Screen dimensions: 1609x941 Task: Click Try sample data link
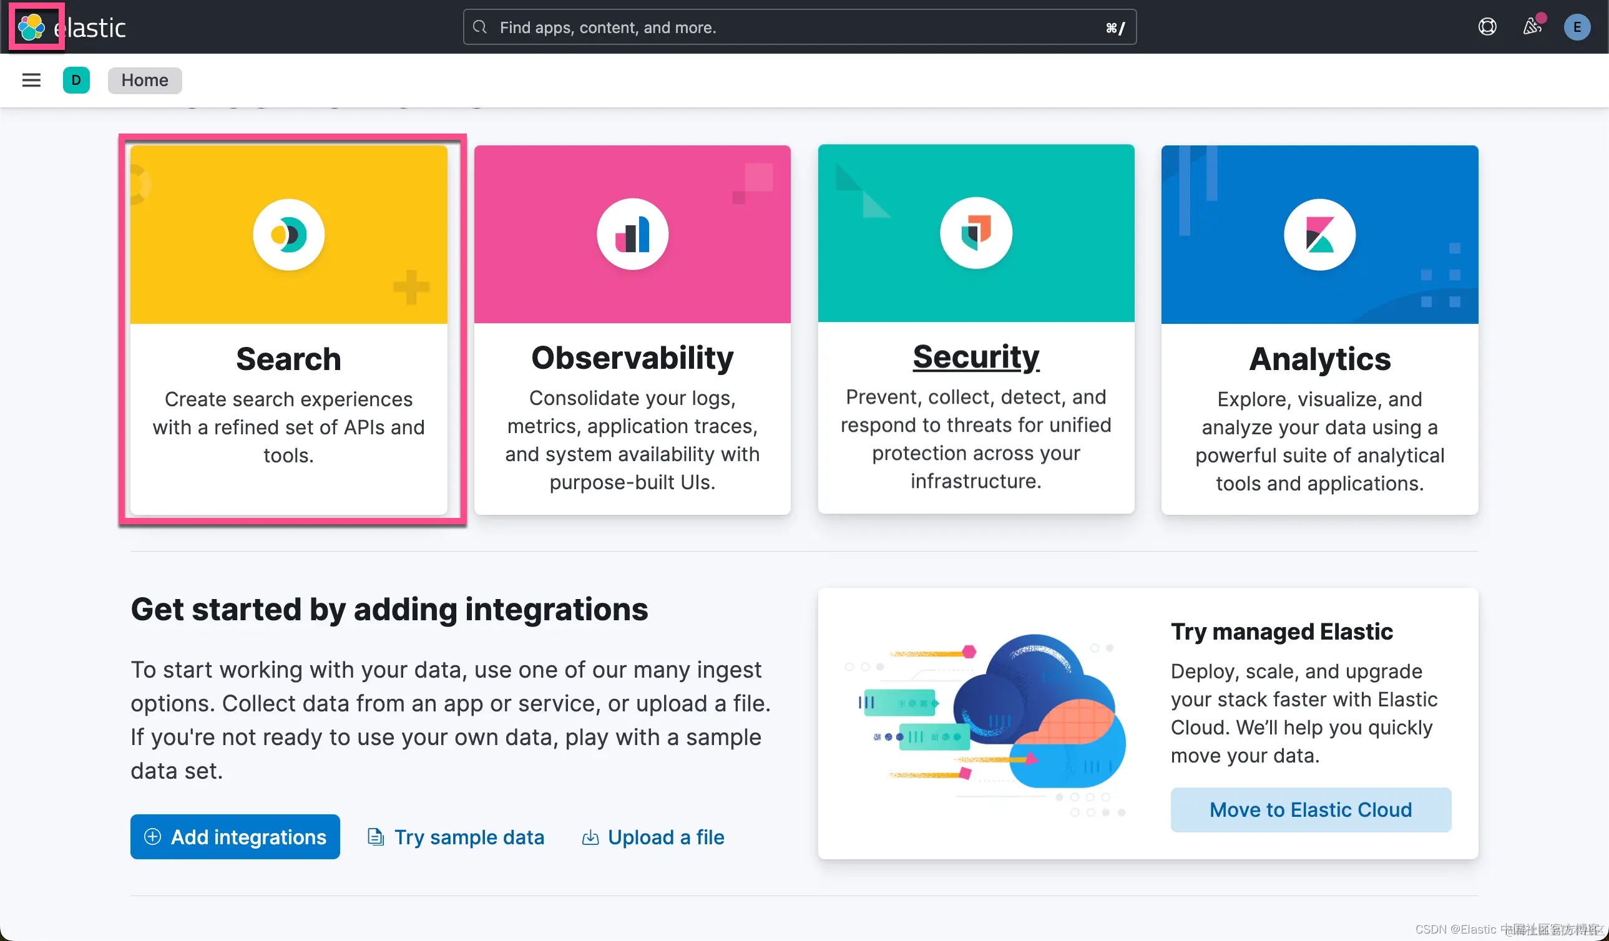(x=469, y=837)
